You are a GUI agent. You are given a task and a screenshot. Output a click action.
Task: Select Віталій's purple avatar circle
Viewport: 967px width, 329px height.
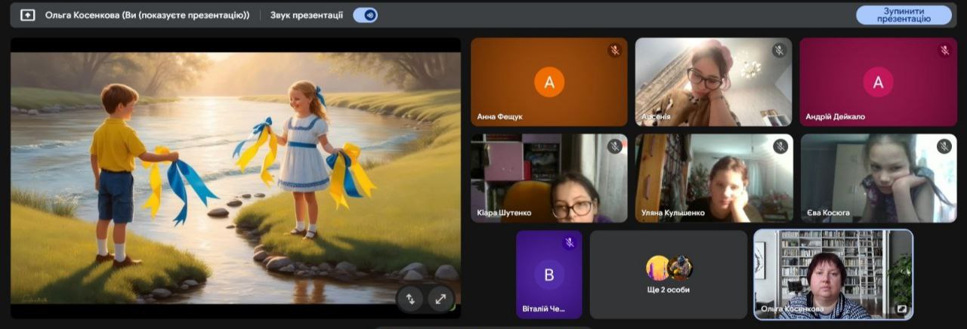[x=549, y=274]
